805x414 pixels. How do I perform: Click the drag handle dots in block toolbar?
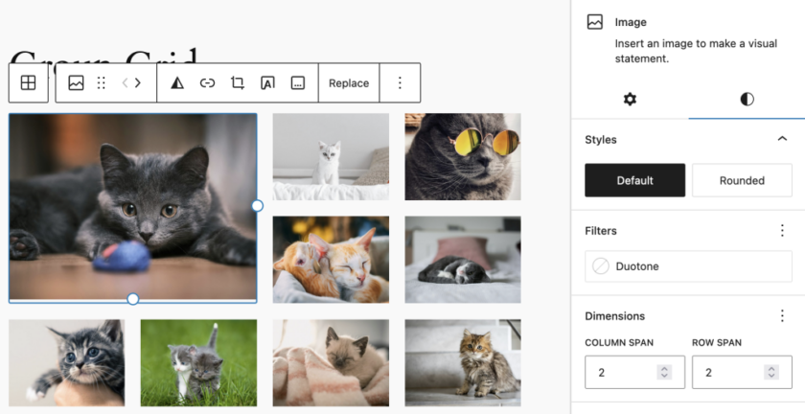click(102, 83)
